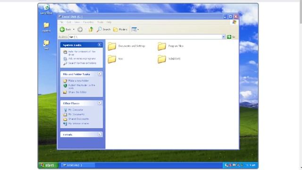Select the WINDOWS folder
The width and height of the screenshot is (302, 170).
(x=169, y=59)
